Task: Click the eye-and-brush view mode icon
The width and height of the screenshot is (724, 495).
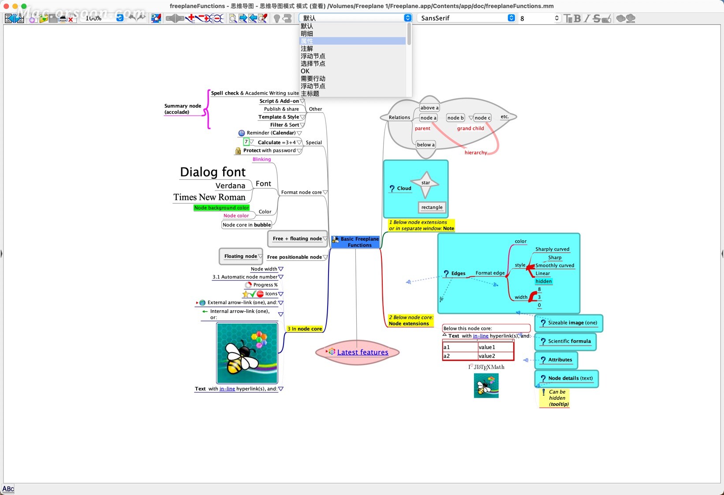Action: pos(156,18)
